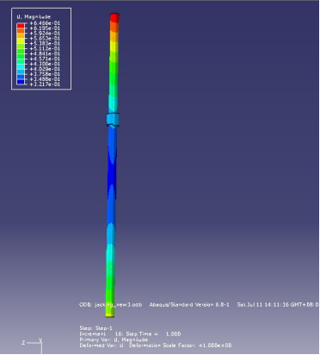
Task: Select the red swatch in the legend
Action: coord(21,26)
